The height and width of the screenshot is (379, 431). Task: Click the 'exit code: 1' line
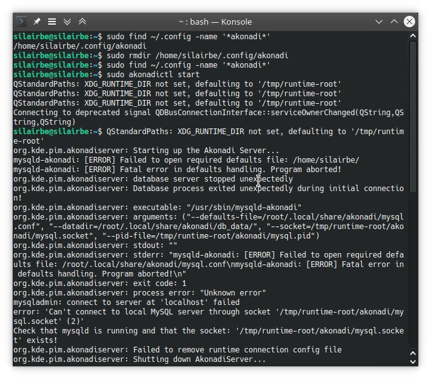point(100,283)
